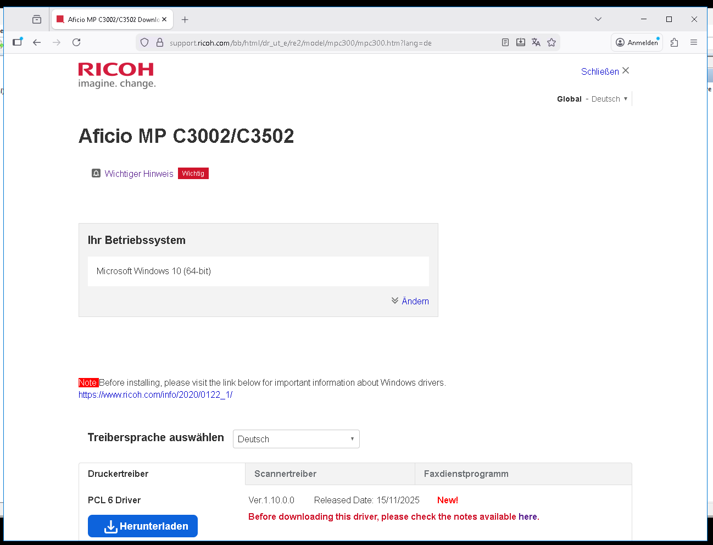Open the Firefox hamburger application menu
Image resolution: width=713 pixels, height=545 pixels.
tap(694, 42)
